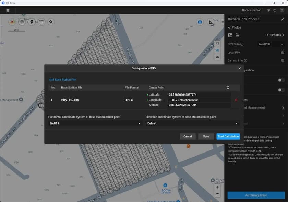Edit project name with the pencil icon
The height and width of the screenshot is (202, 288).
pos(283,19)
